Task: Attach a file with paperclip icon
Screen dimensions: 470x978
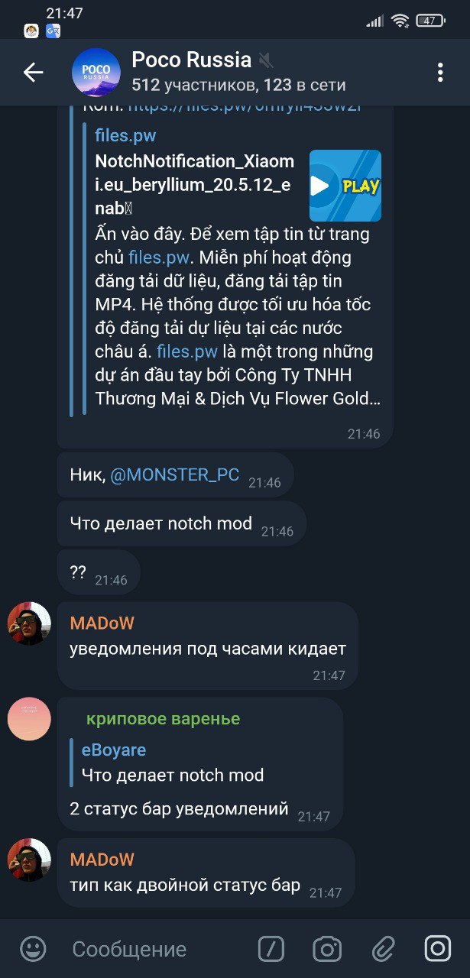Action: [x=383, y=949]
